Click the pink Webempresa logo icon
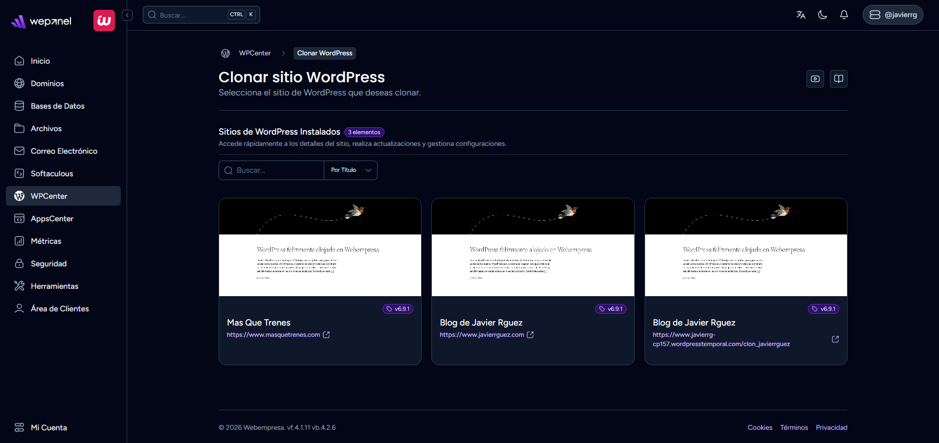This screenshot has width=939, height=443. pyautogui.click(x=104, y=21)
